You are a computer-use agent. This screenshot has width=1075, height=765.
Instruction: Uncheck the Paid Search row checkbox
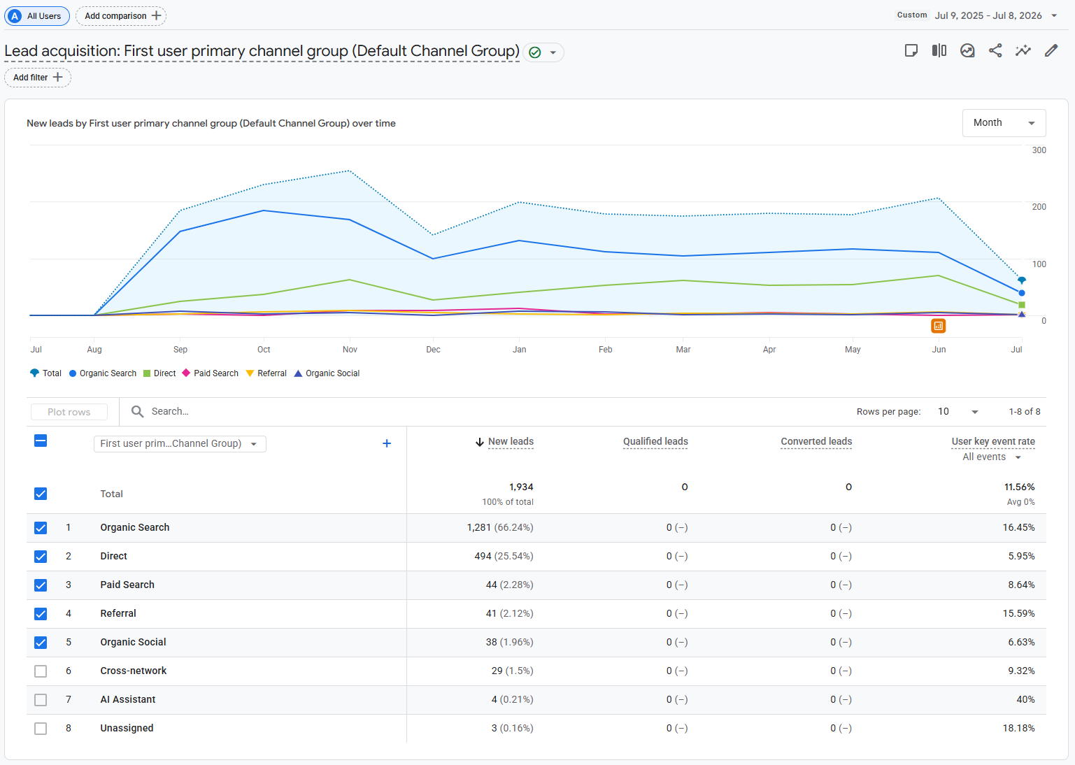[x=41, y=585]
